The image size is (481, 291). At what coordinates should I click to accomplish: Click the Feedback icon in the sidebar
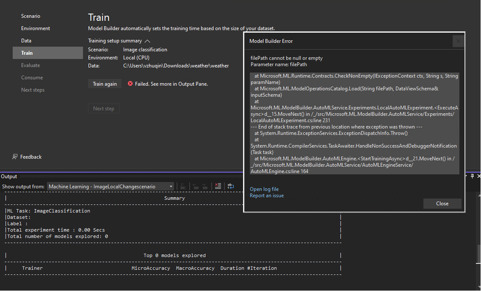pos(15,157)
